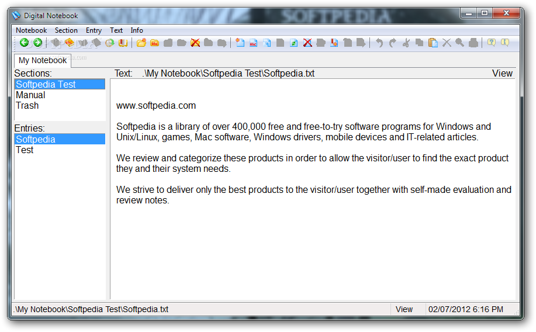Click the status bar date 02/07/2012 6:16 PM
Screen dimensions: 536x332
point(466,309)
